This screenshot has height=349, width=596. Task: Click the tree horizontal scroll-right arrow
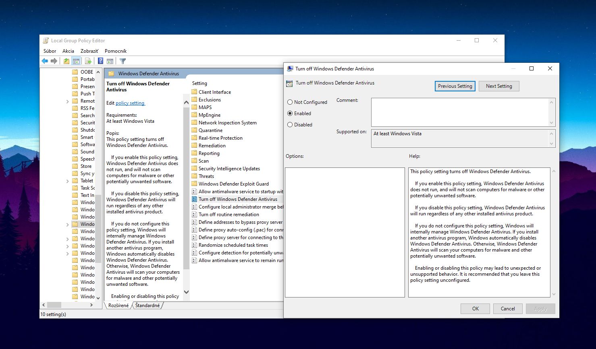91,305
